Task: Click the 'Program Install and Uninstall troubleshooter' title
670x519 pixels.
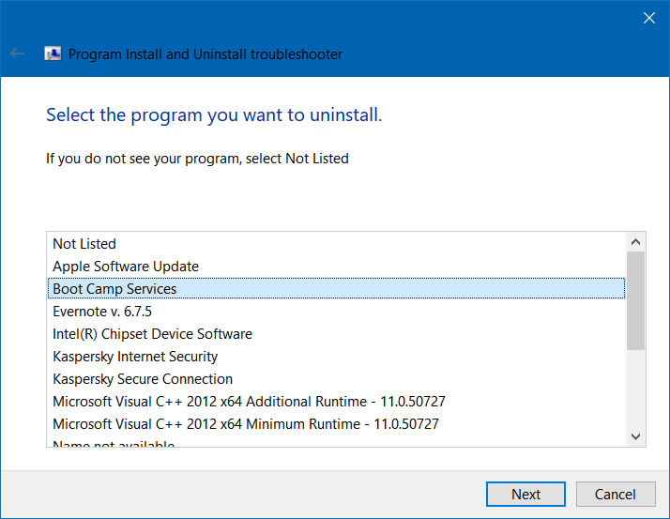Action: pyautogui.click(x=206, y=54)
